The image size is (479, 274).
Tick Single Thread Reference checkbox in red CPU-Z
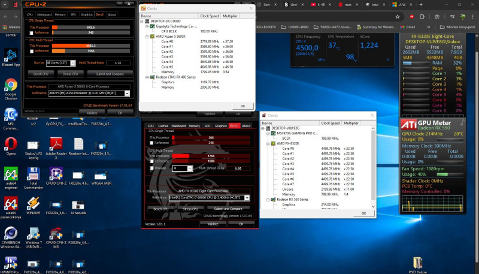click(x=151, y=143)
